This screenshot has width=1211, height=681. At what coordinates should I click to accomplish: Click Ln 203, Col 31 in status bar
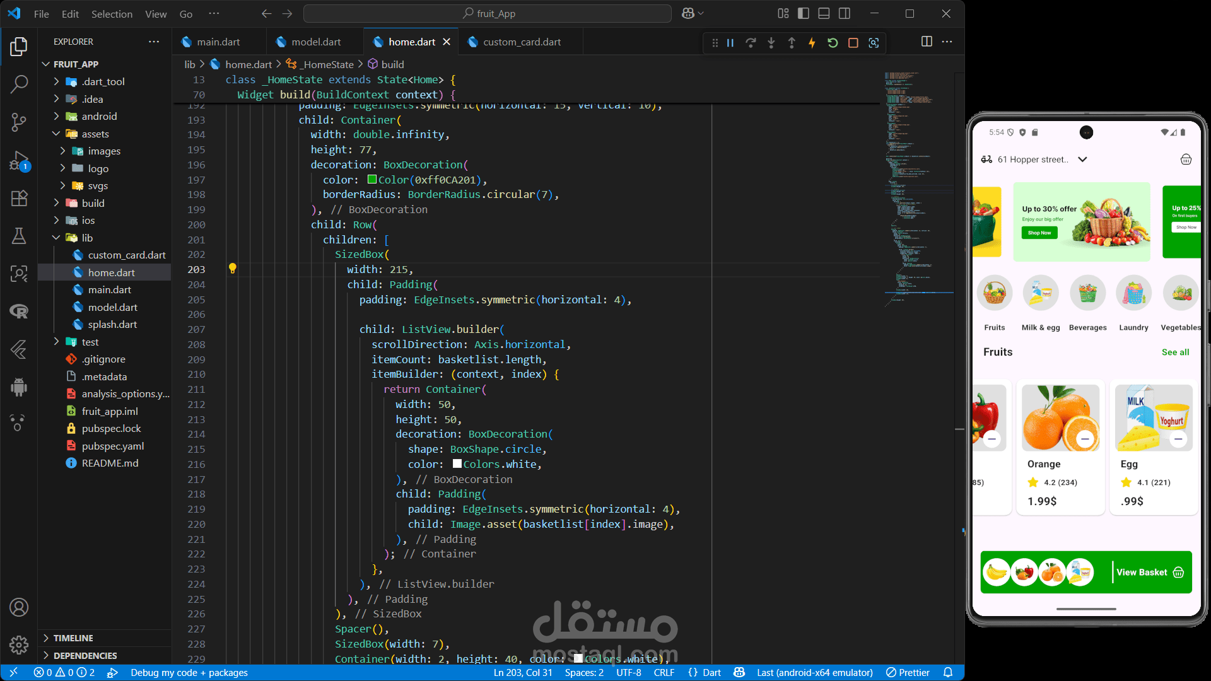pos(523,673)
